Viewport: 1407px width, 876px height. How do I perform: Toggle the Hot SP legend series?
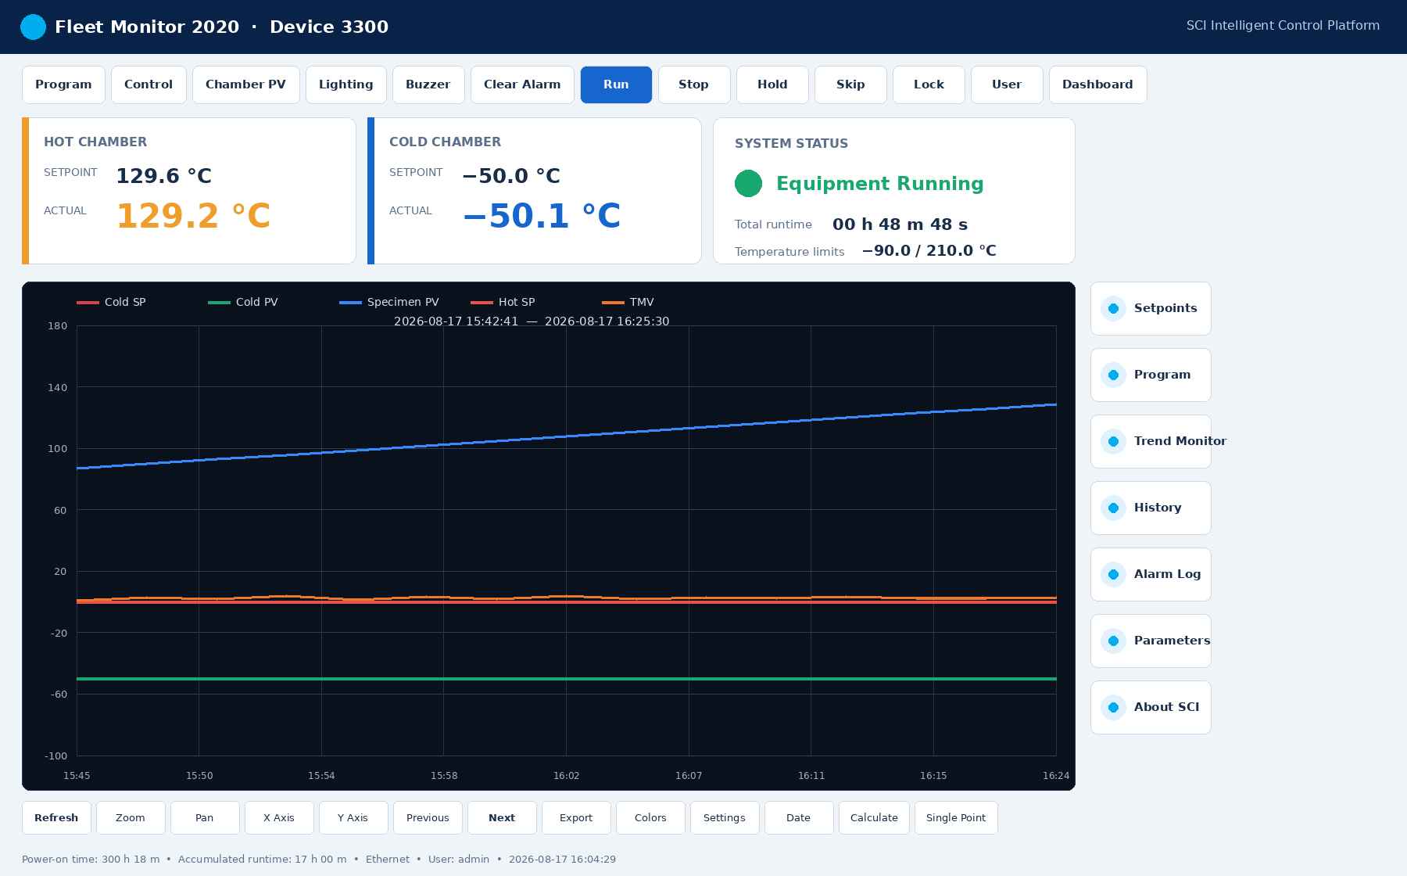click(x=503, y=302)
